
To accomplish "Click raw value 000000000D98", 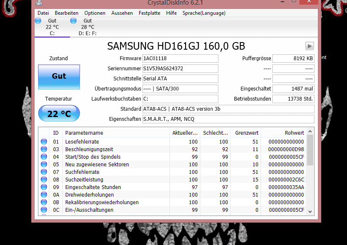I will (286, 149).
